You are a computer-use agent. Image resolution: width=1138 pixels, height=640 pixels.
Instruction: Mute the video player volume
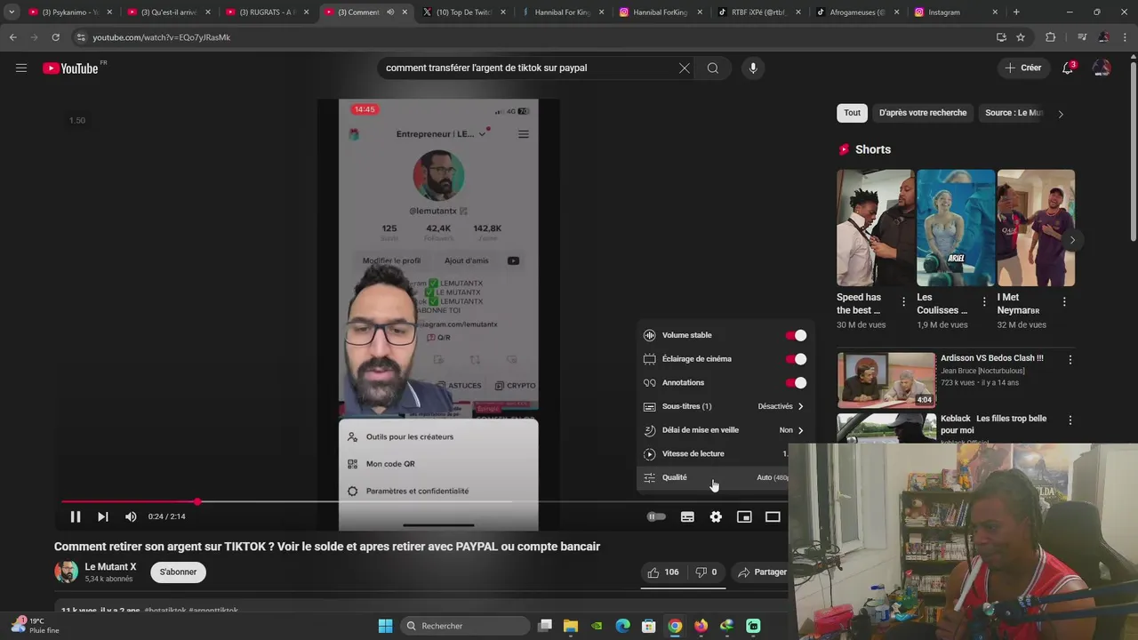pyautogui.click(x=131, y=516)
